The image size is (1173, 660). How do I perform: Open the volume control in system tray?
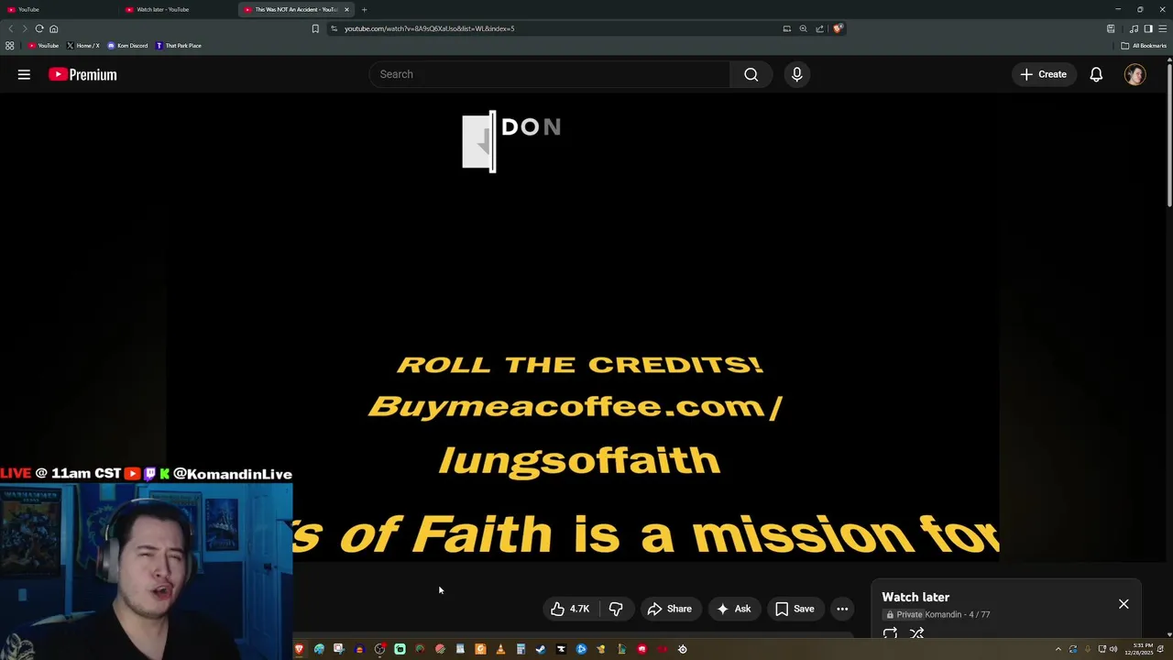pos(1113,649)
